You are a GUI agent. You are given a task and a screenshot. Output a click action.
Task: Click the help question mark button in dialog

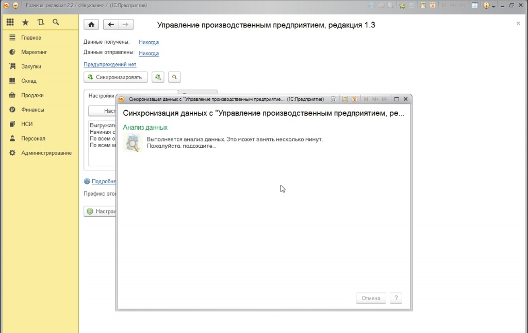tap(395, 298)
